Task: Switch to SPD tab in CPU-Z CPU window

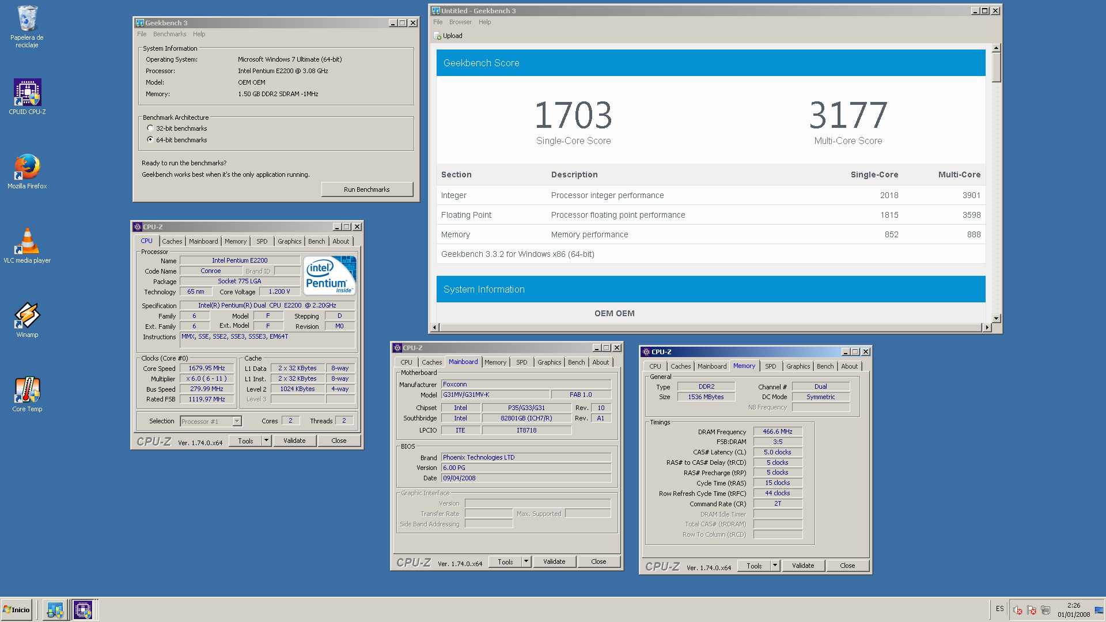Action: 262,241
